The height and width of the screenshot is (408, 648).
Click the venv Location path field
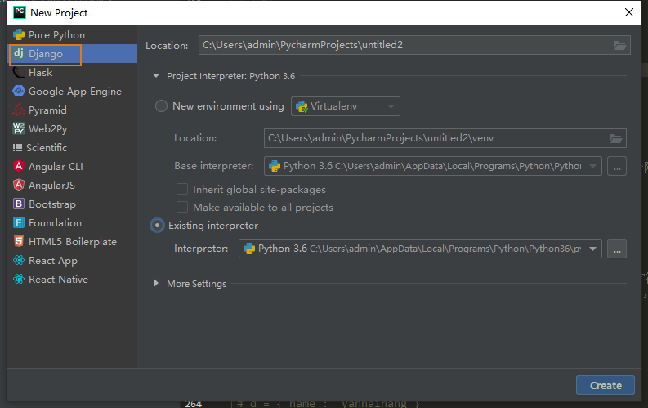click(x=445, y=138)
